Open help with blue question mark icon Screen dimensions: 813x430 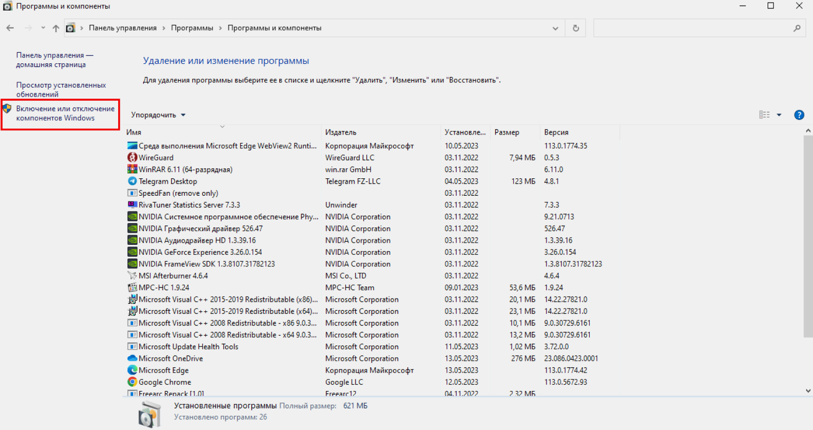[x=799, y=115]
